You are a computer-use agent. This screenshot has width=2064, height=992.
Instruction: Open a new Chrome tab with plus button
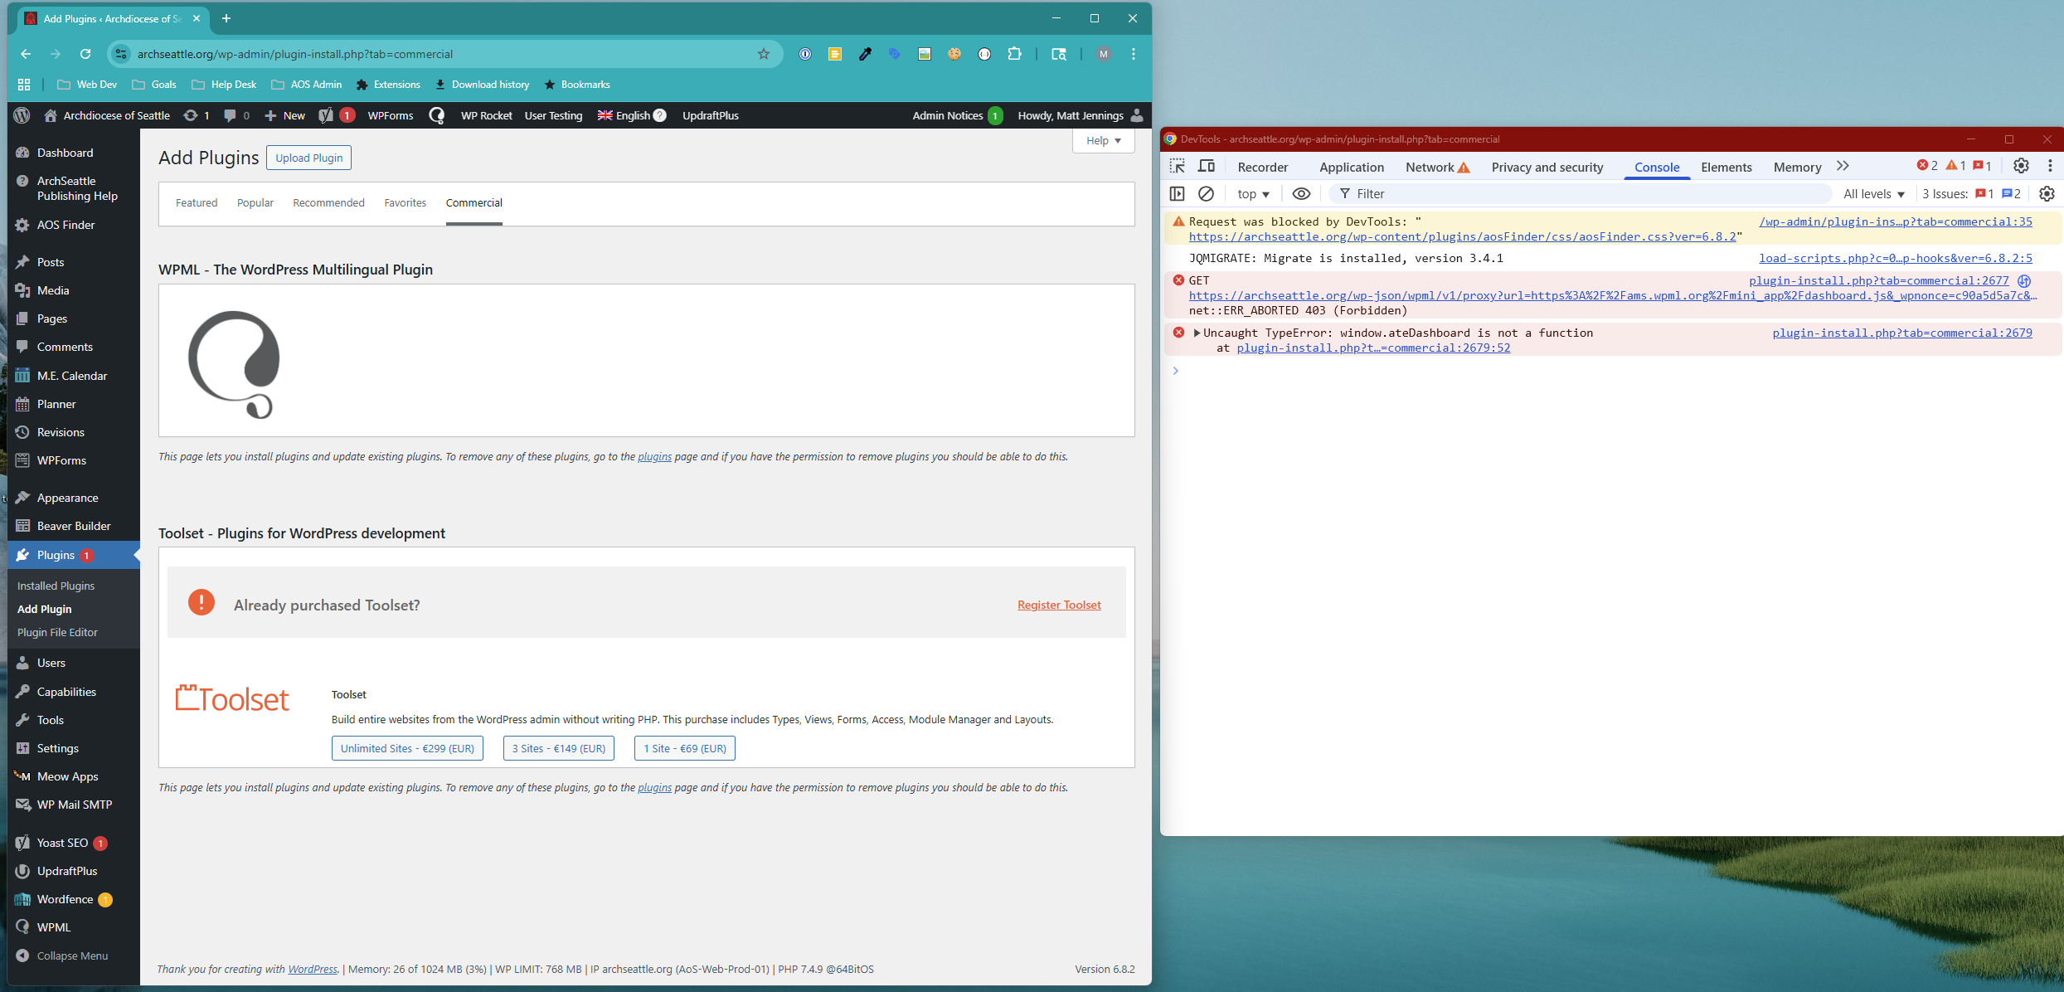click(226, 18)
